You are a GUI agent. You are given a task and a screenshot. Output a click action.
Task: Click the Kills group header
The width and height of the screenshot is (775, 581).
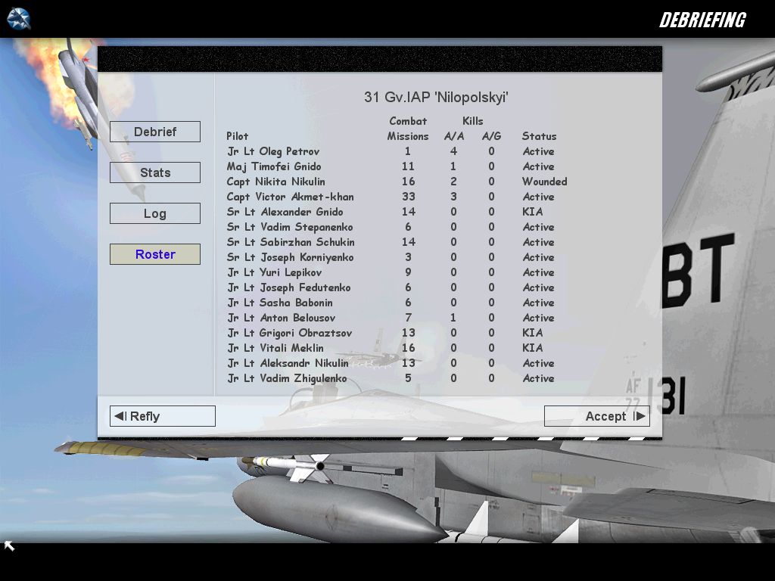472,121
